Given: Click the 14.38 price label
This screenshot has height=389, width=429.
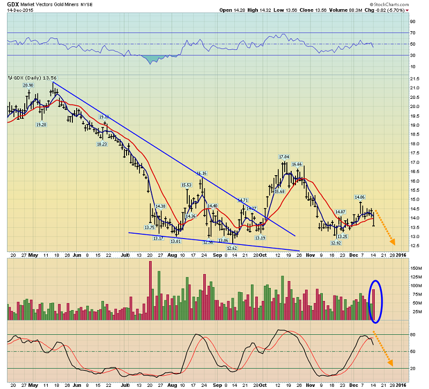Looking at the screenshot, I should tap(160, 206).
